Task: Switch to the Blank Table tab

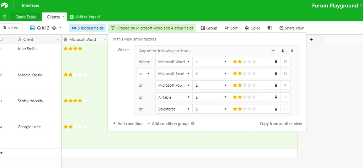Action: point(26,17)
